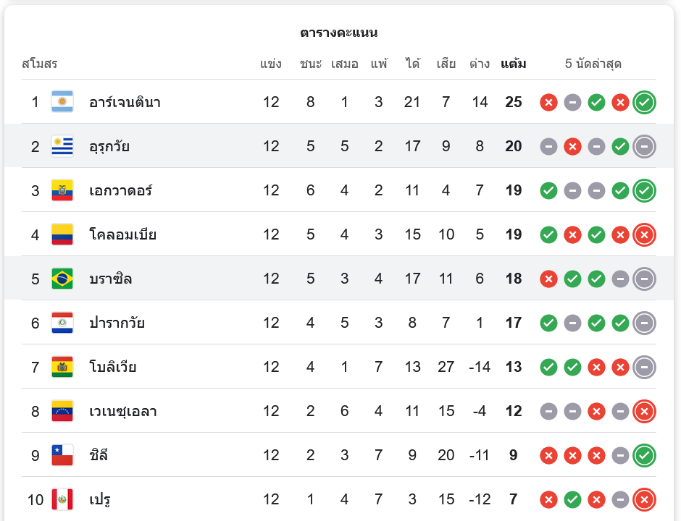
Task: Click the ตารางคะแนน table title
Action: coord(339,33)
